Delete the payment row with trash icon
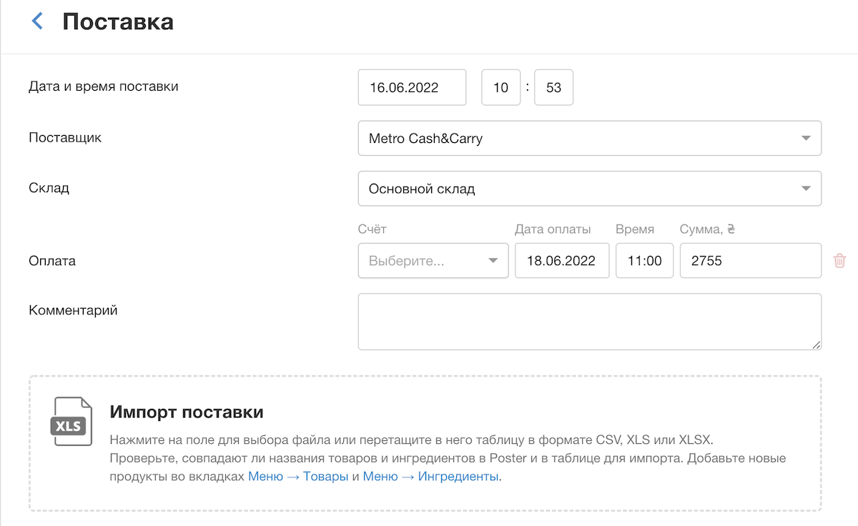858x526 pixels. pos(839,261)
